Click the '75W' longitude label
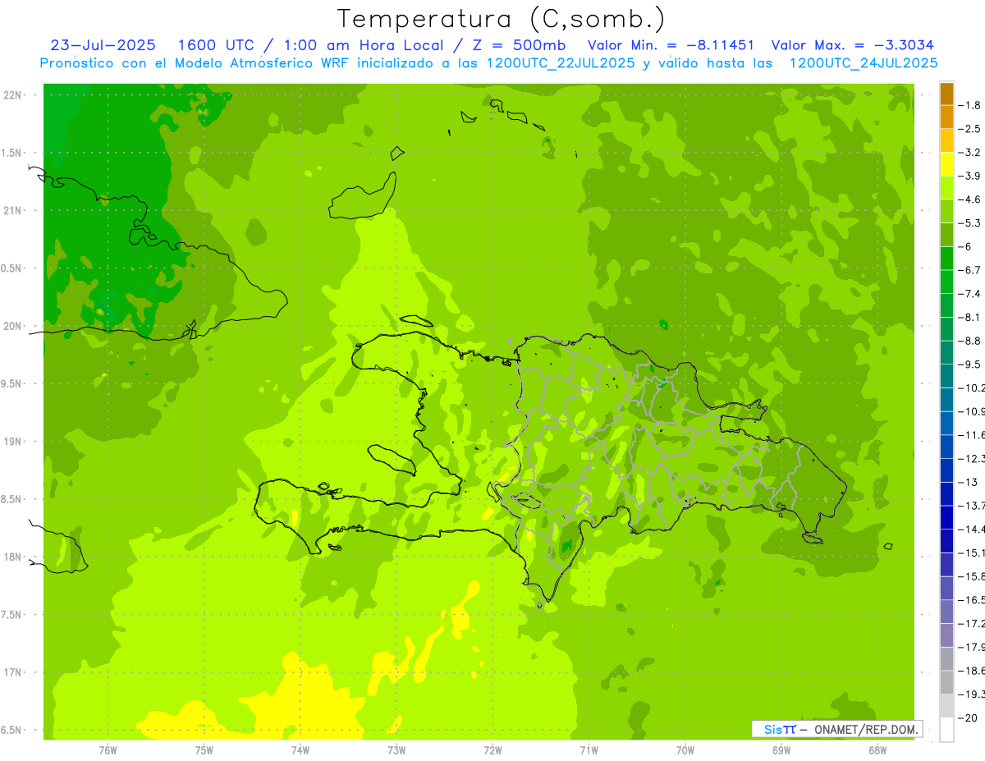Image resolution: width=985 pixels, height=761 pixels. tap(204, 750)
